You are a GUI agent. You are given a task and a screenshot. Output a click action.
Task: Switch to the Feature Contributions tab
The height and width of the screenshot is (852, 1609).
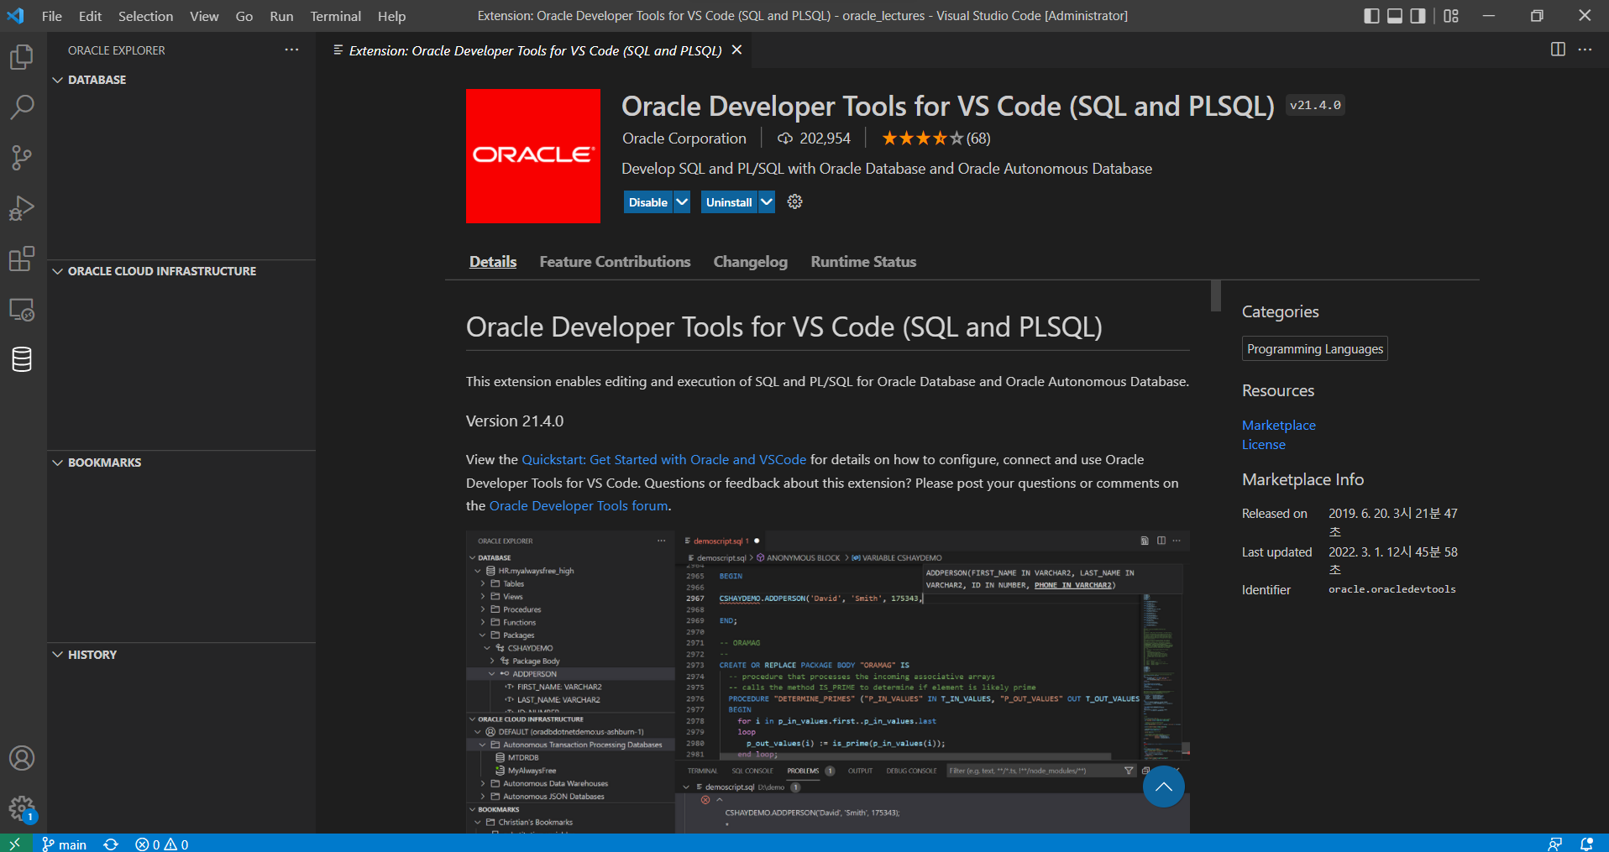pos(615,262)
